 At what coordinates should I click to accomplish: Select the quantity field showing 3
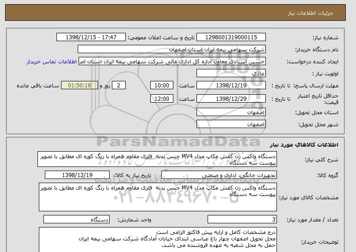242,219
